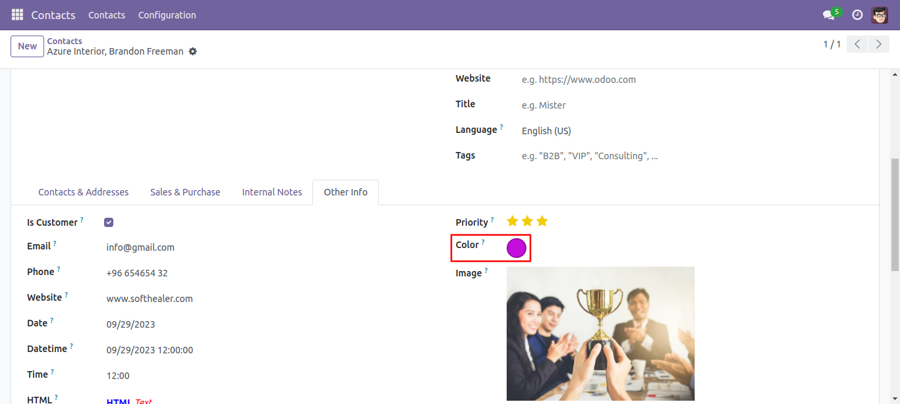Click the Contacts breadcrumb link
This screenshot has height=404, width=900.
(65, 41)
